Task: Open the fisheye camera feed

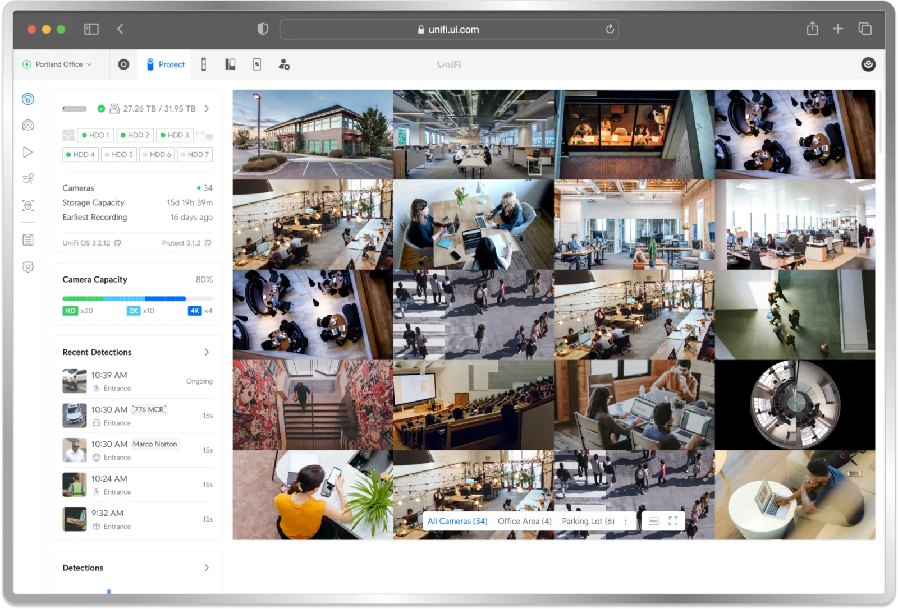Action: (795, 405)
